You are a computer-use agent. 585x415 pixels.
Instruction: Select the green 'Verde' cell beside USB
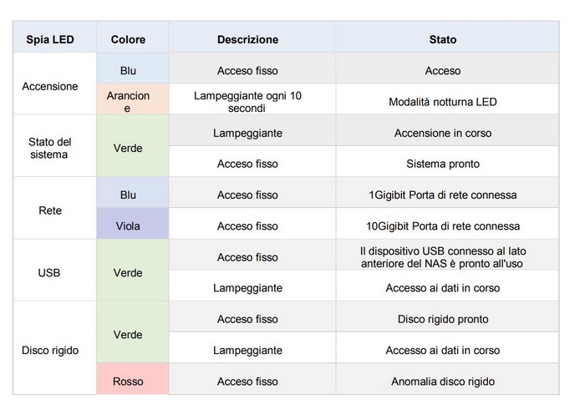[128, 272]
